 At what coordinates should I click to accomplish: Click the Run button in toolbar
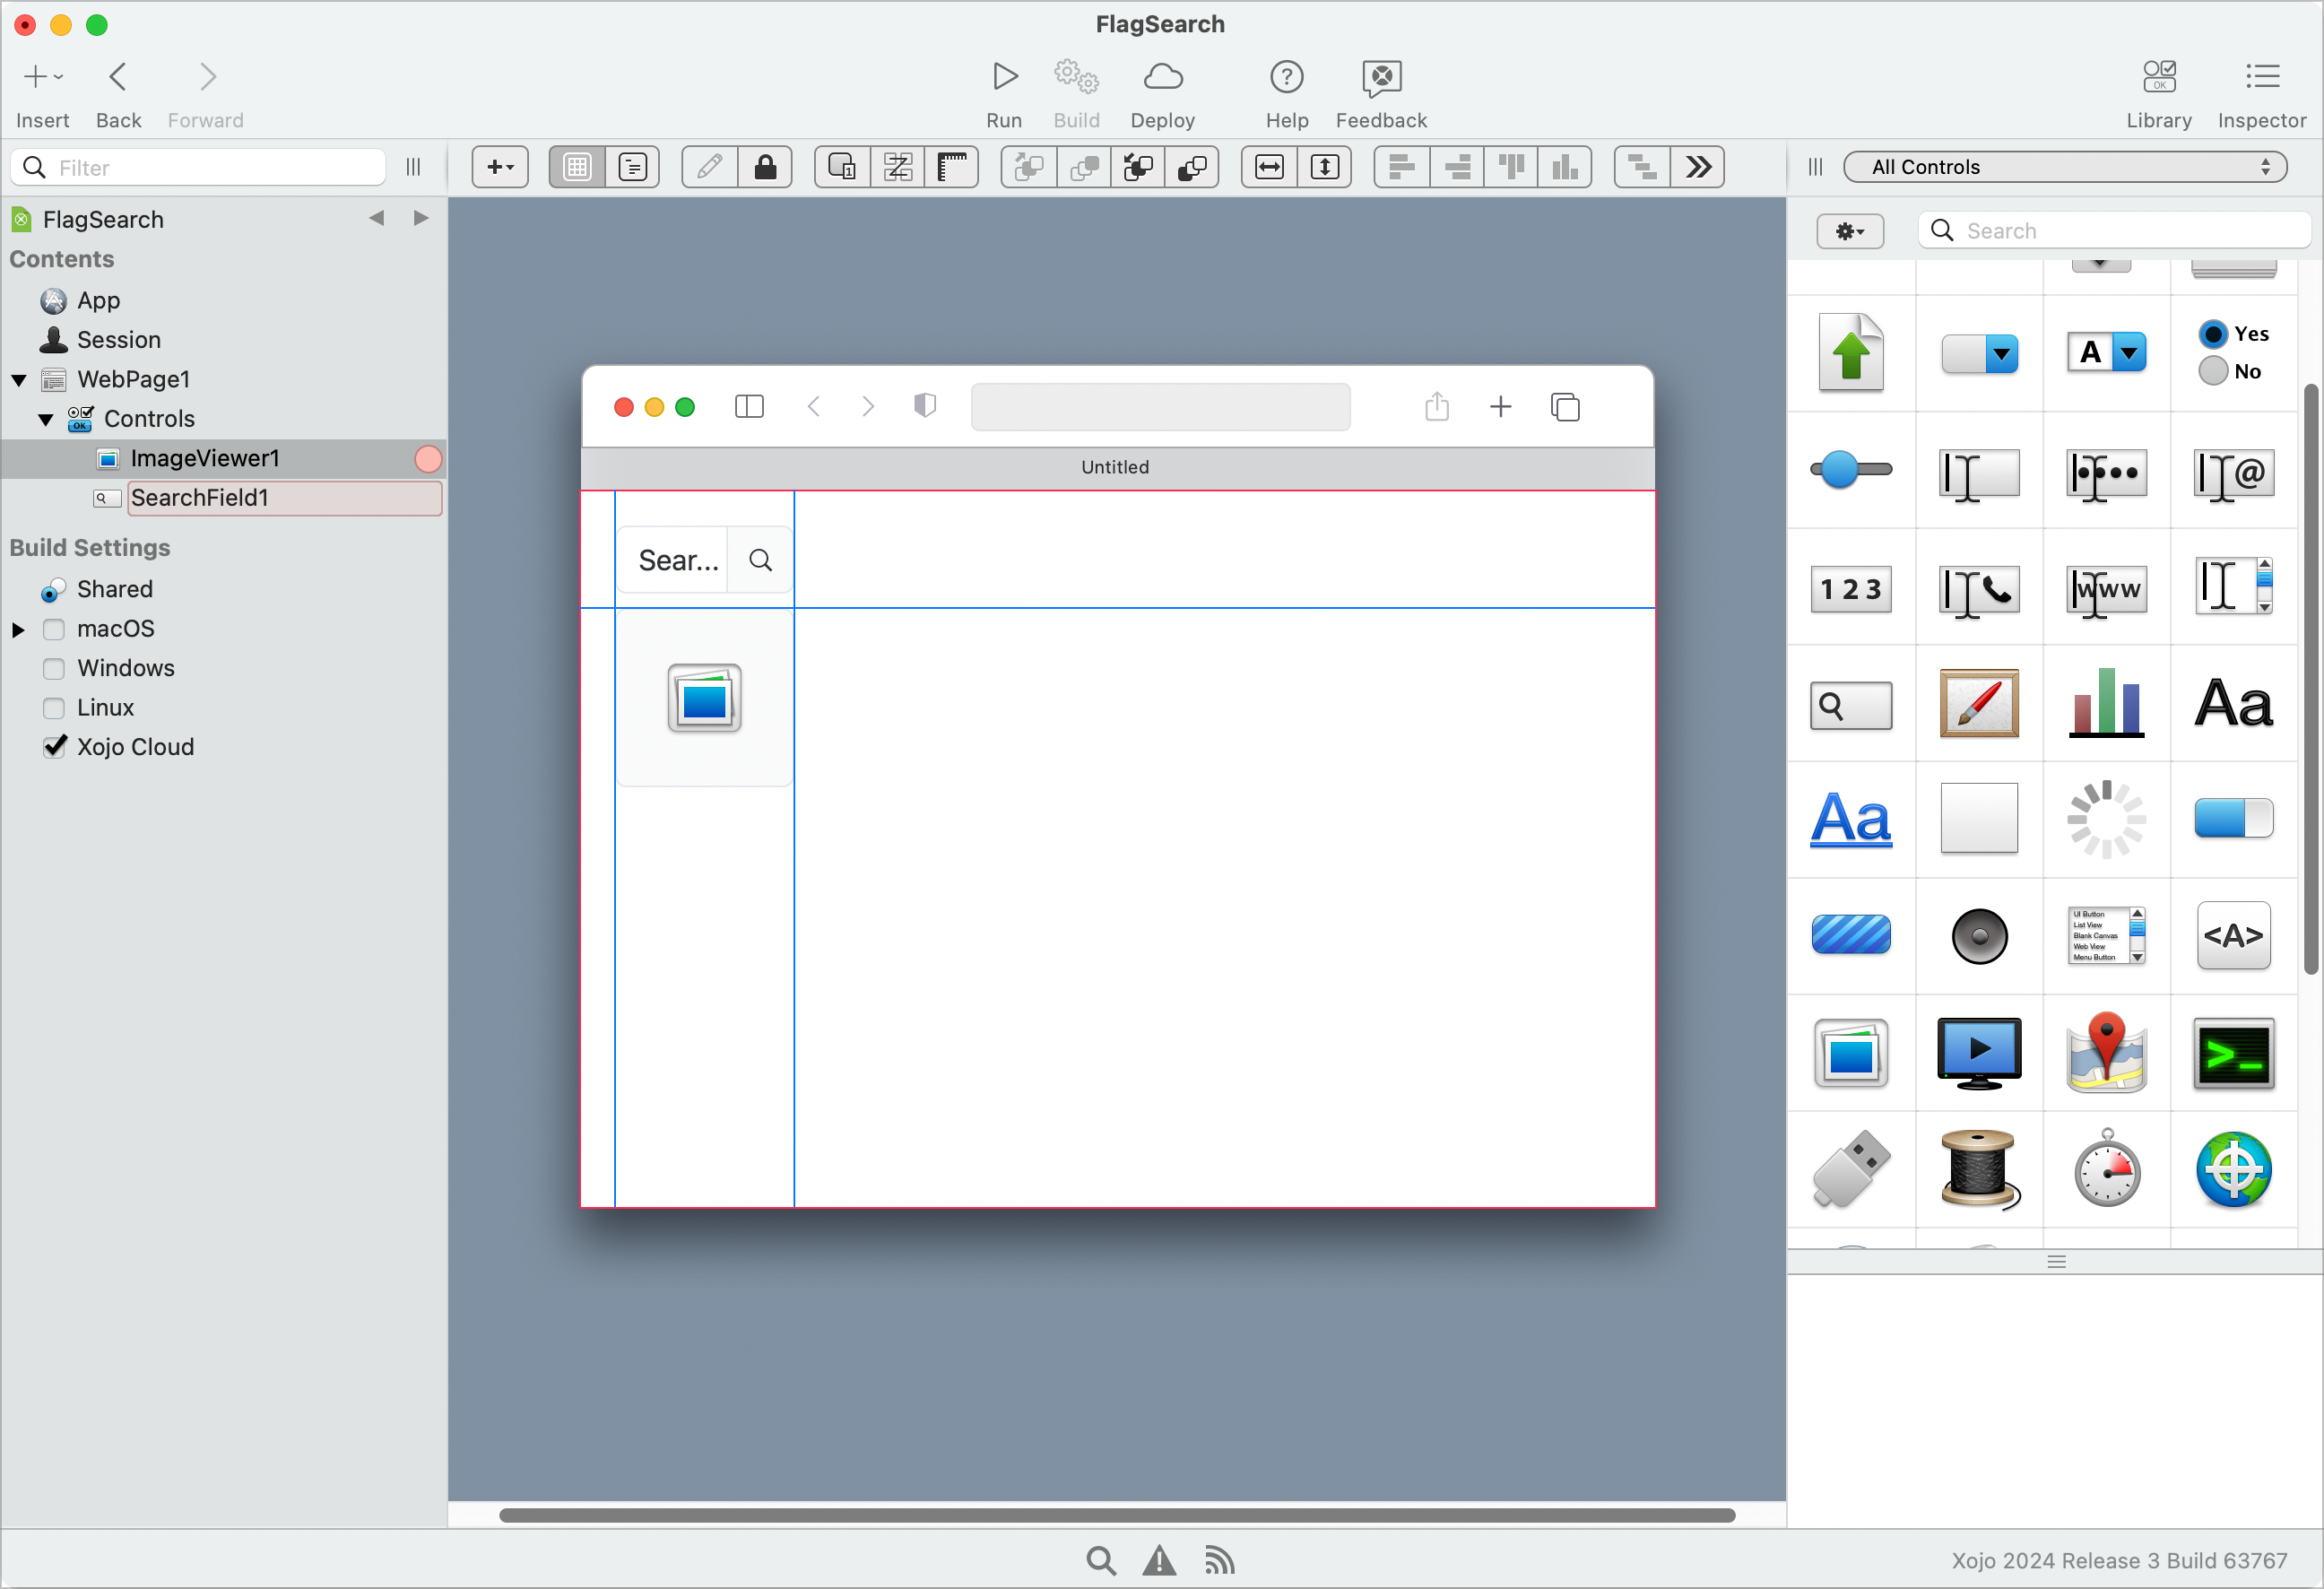[x=1004, y=78]
